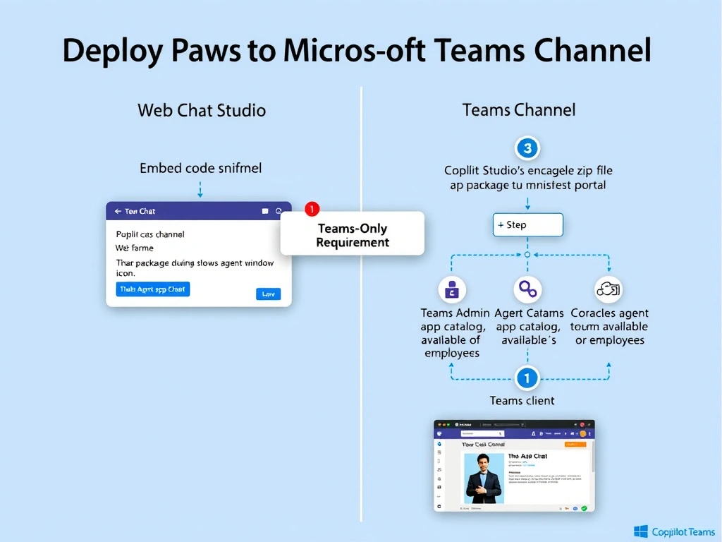Click the "Teams Channel" heading
The image size is (722, 542).
coord(519,110)
